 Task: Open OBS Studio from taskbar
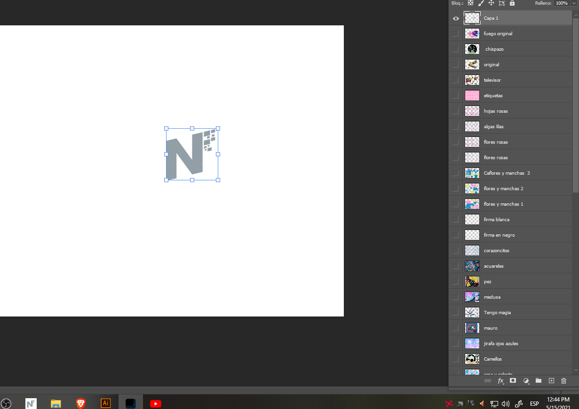(6, 403)
